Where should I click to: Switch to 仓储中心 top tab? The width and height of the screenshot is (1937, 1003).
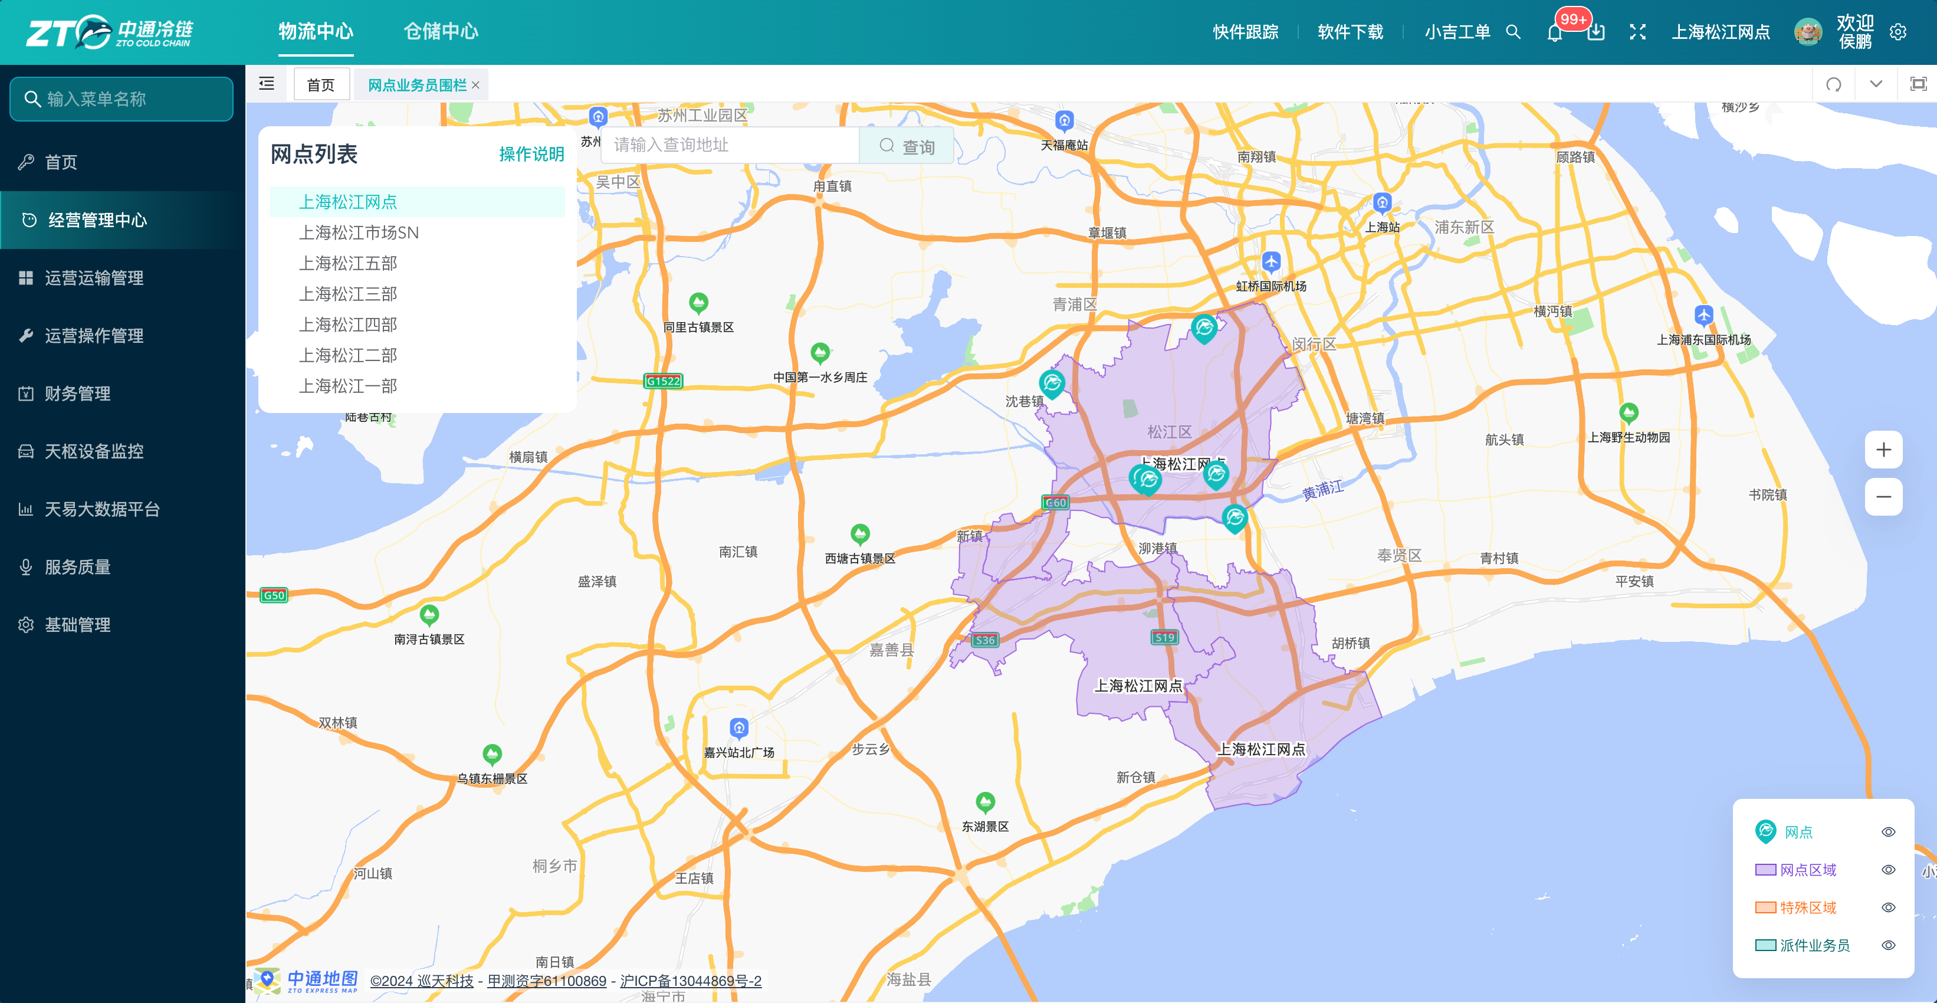pos(441,32)
